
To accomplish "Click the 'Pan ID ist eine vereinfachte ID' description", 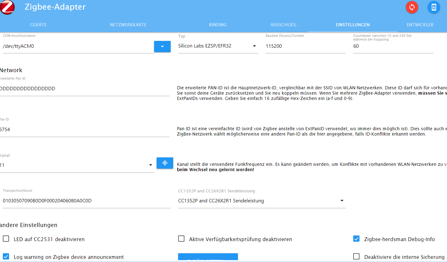I will (x=312, y=131).
